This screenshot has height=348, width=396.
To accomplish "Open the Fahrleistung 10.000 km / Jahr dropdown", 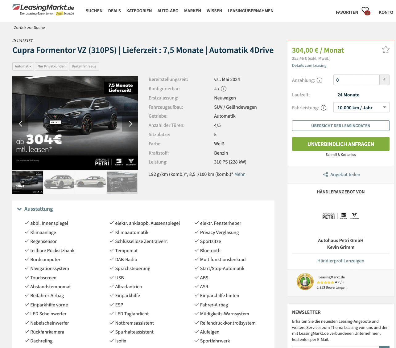I will tap(361, 107).
